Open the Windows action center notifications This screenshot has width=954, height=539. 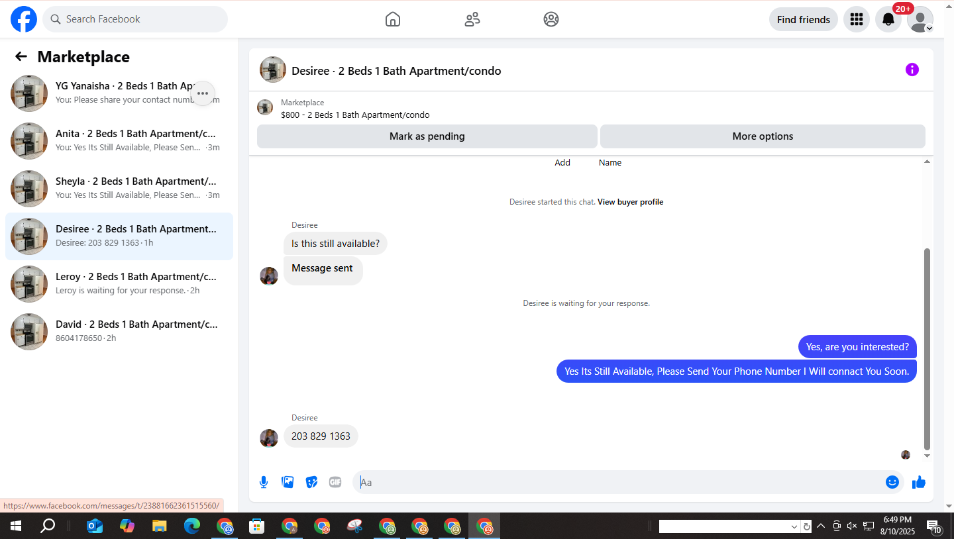934,526
